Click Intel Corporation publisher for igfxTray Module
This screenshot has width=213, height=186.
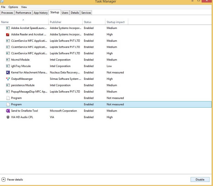point(60,66)
